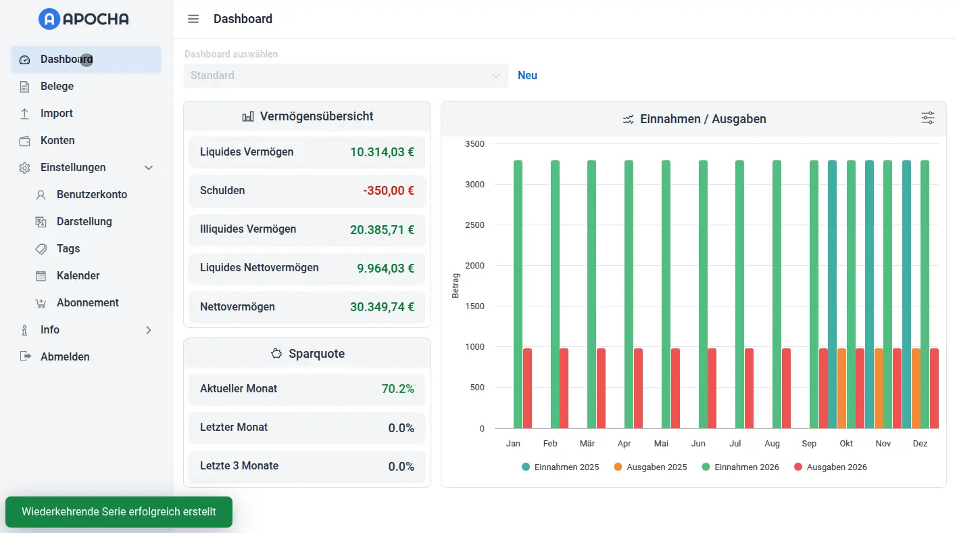
Task: Open the Standard dashboard dropdown
Action: click(345, 76)
